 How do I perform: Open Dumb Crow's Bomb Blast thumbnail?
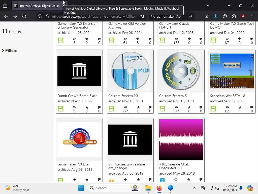click(79, 71)
